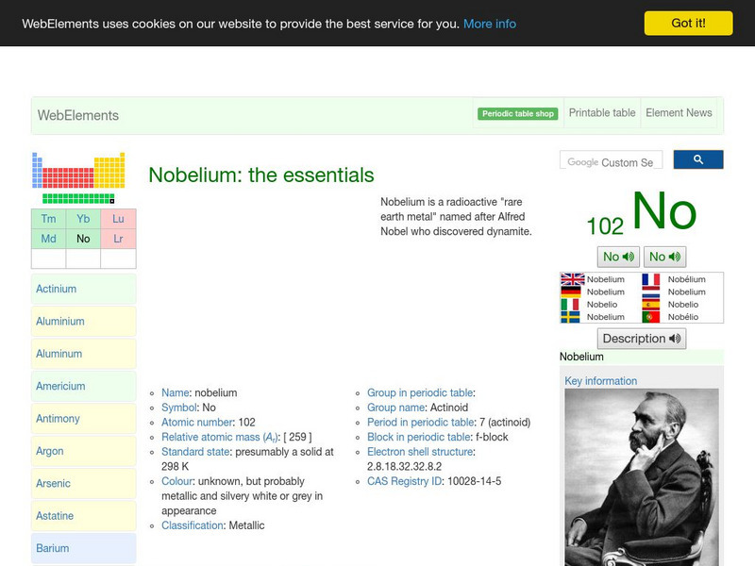Play the second No pronunciation audio
The height and width of the screenshot is (566, 755).
coord(664,257)
